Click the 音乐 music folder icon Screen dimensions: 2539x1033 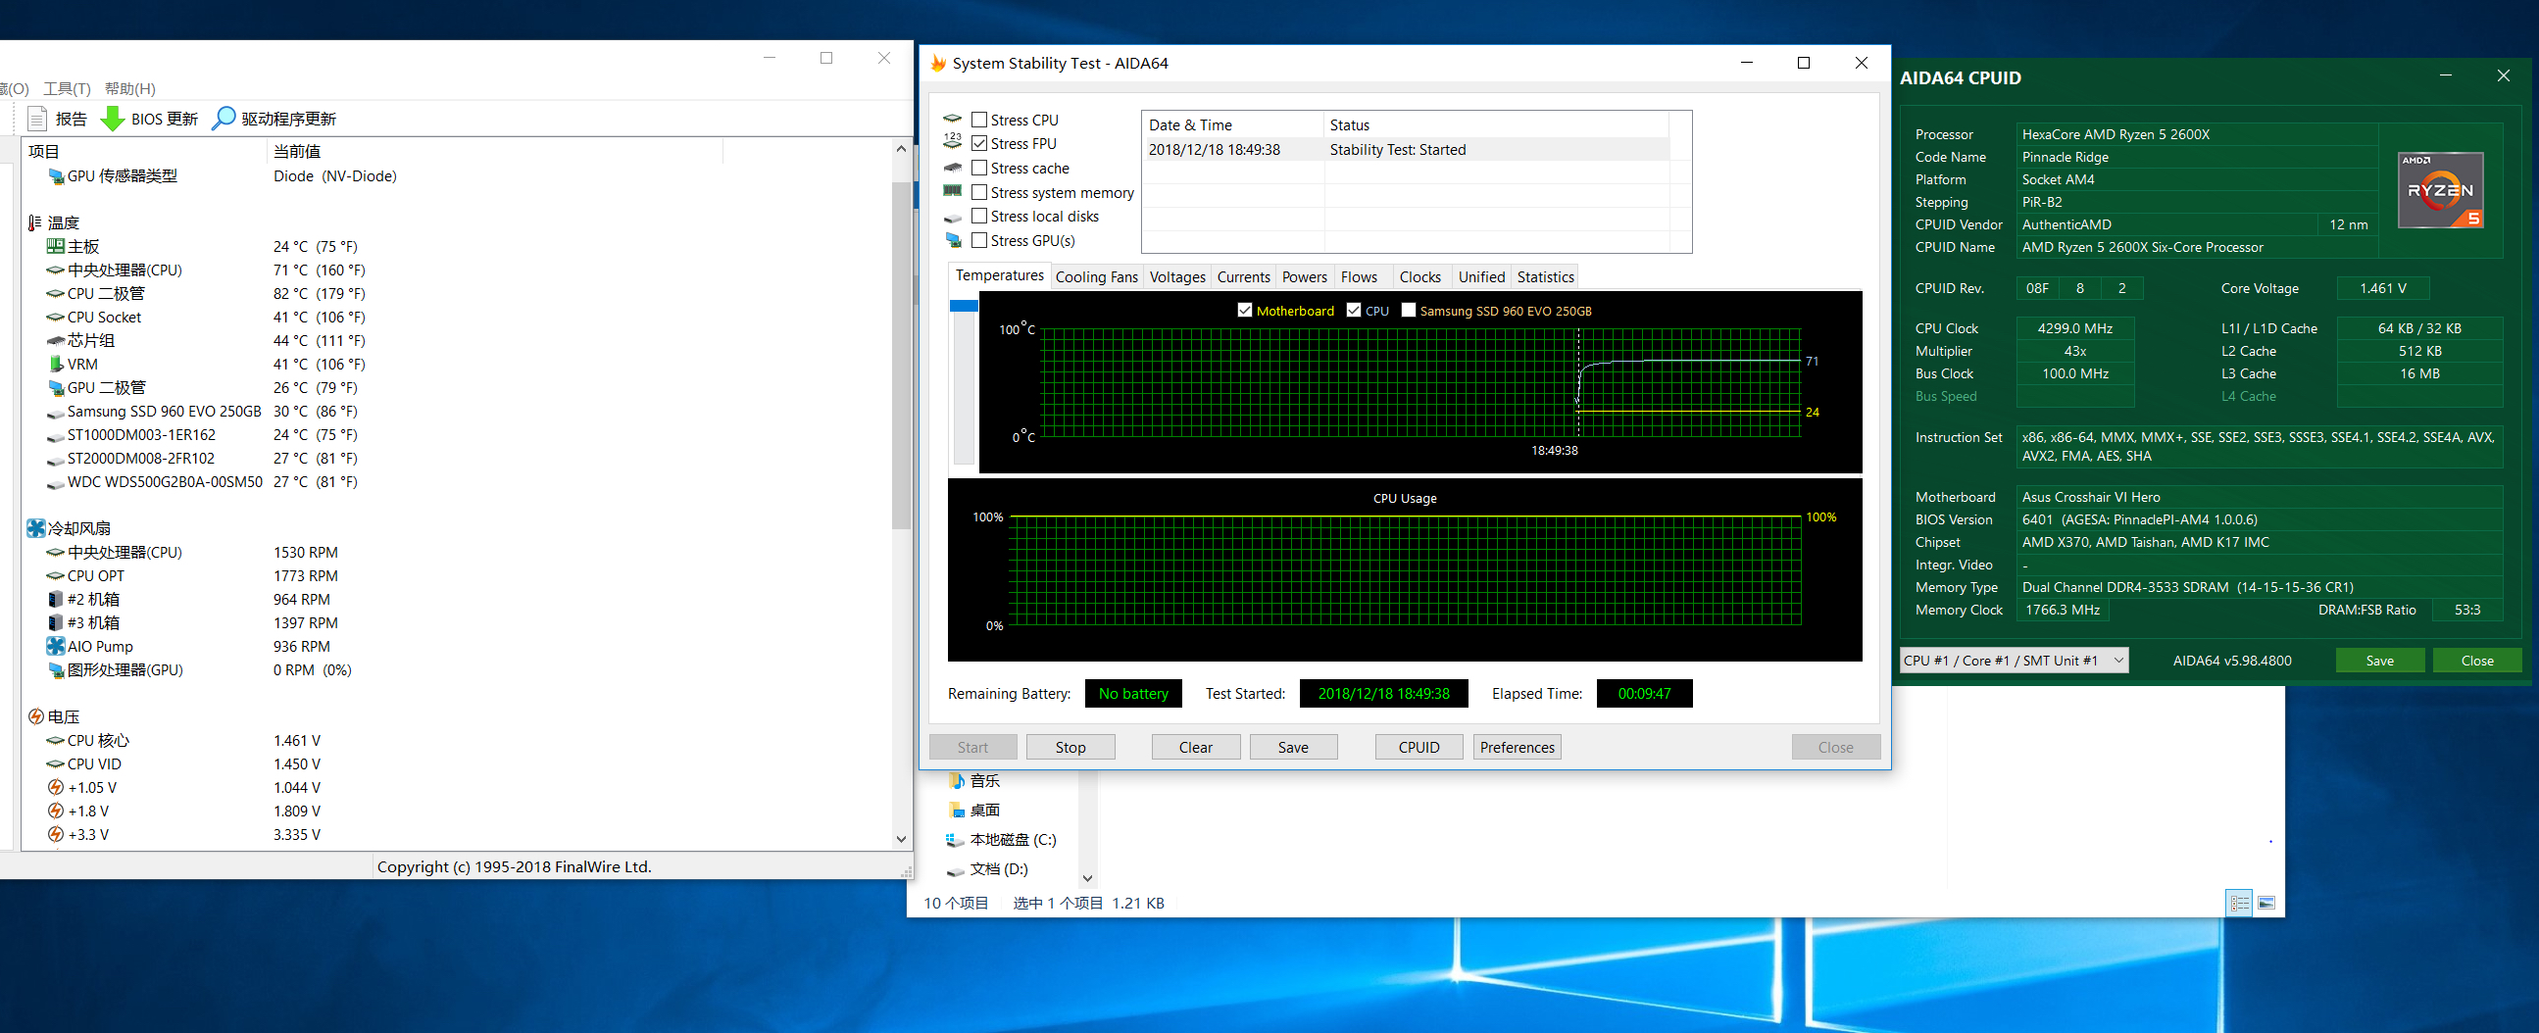pos(956,781)
